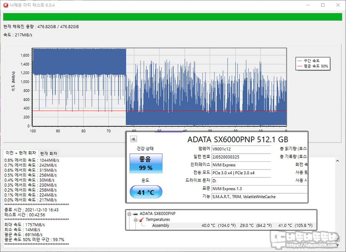This screenshot has height=252, width=346.
Task: Click the 29.0 °C (84.2 °F) value
Action: tap(256, 225)
